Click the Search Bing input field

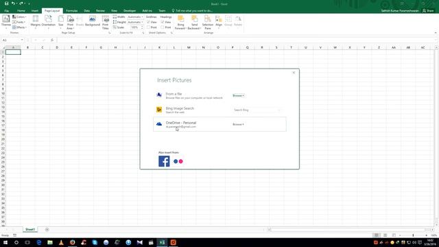(x=257, y=110)
